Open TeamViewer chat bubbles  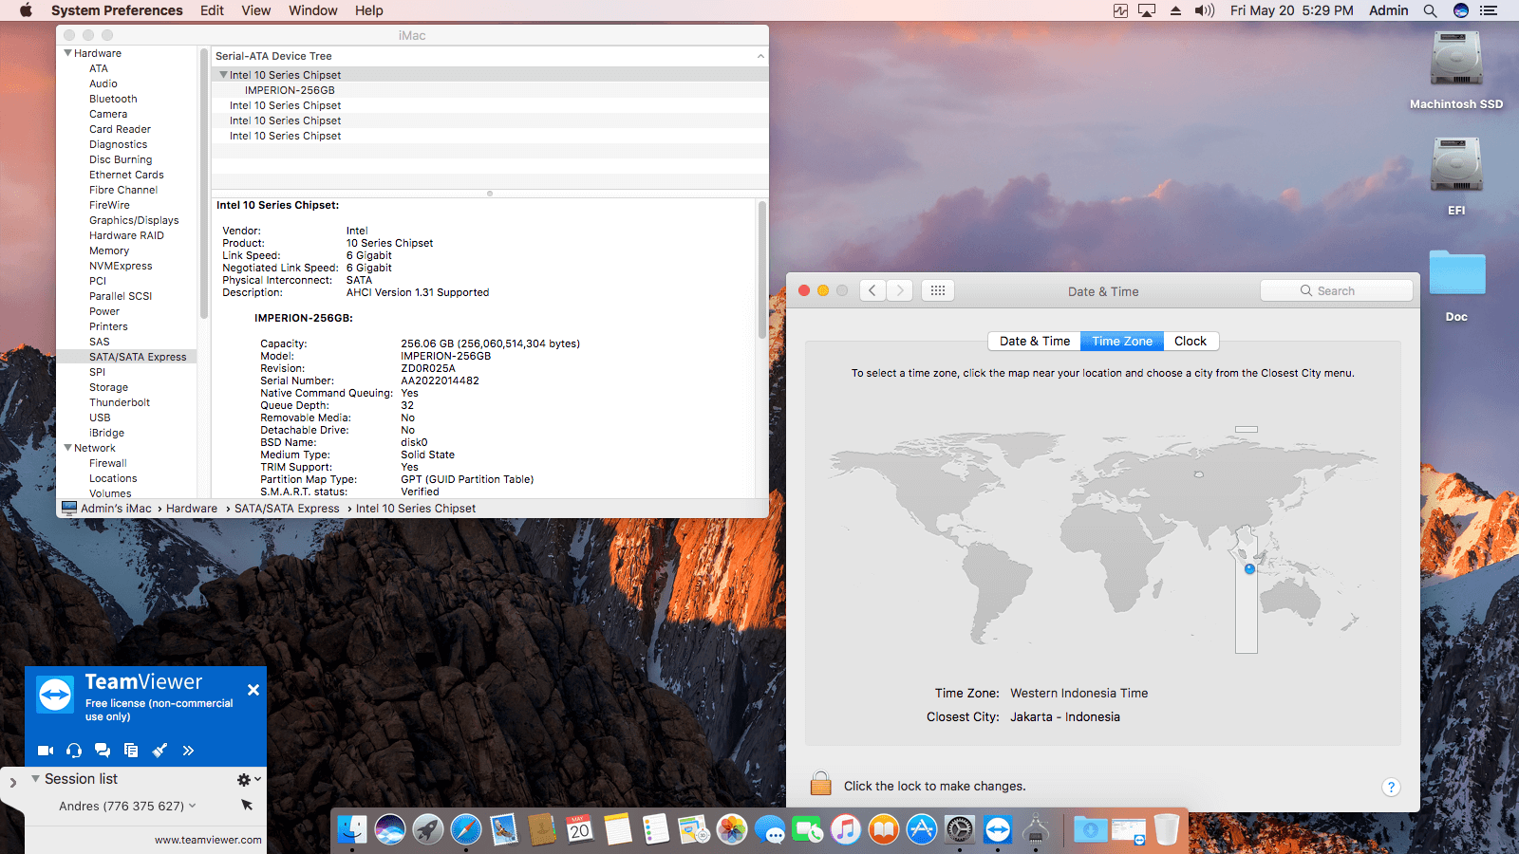click(x=103, y=751)
